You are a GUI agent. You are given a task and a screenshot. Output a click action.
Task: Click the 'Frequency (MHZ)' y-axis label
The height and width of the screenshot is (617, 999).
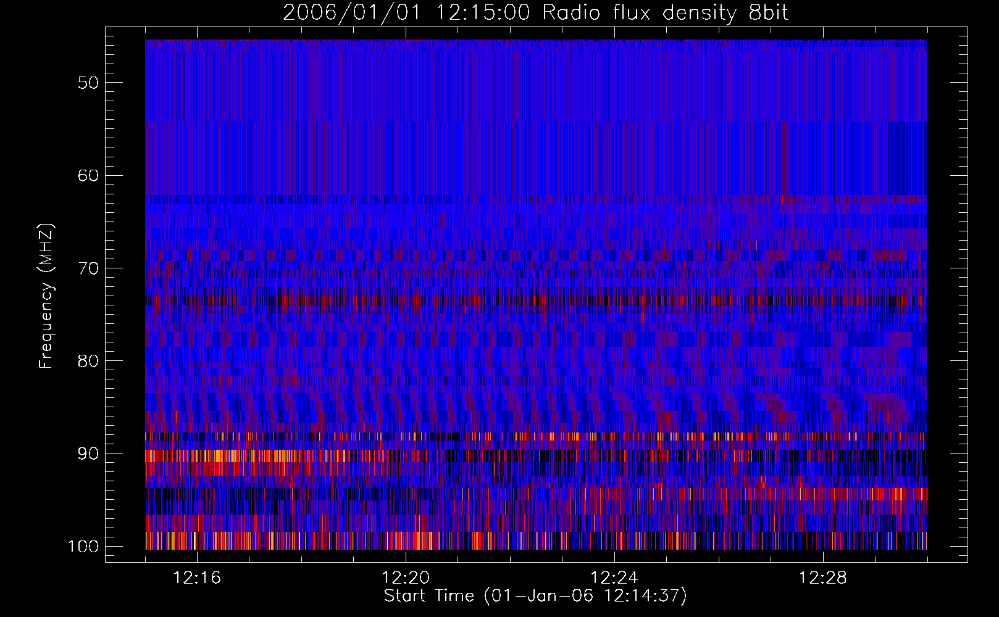(46, 296)
